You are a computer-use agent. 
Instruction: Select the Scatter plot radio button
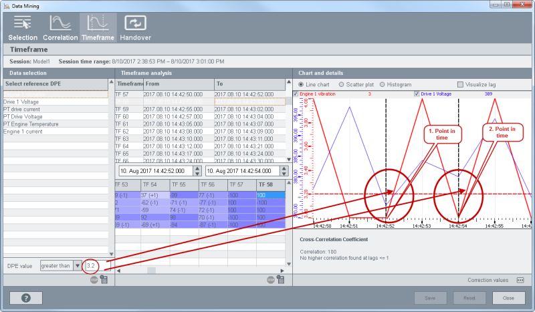(342, 85)
